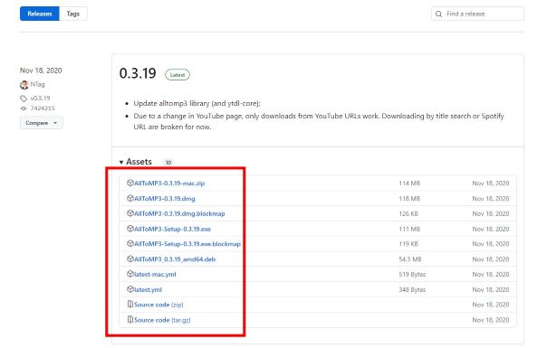Click the Assets count badge
The image size is (557, 348).
tap(168, 163)
